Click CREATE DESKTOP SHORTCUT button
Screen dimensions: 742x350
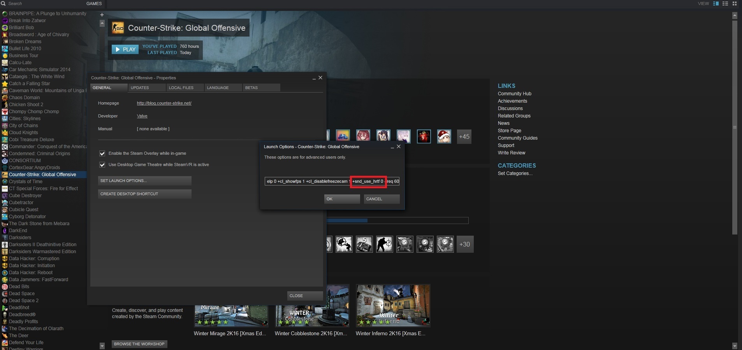[145, 194]
